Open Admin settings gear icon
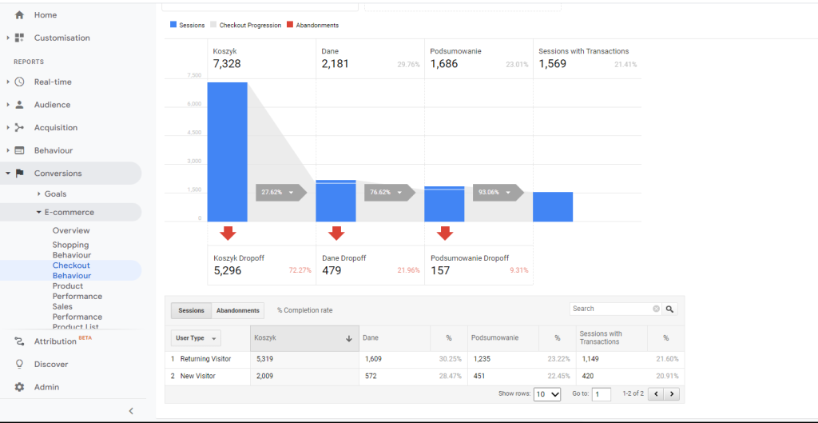 (x=19, y=387)
